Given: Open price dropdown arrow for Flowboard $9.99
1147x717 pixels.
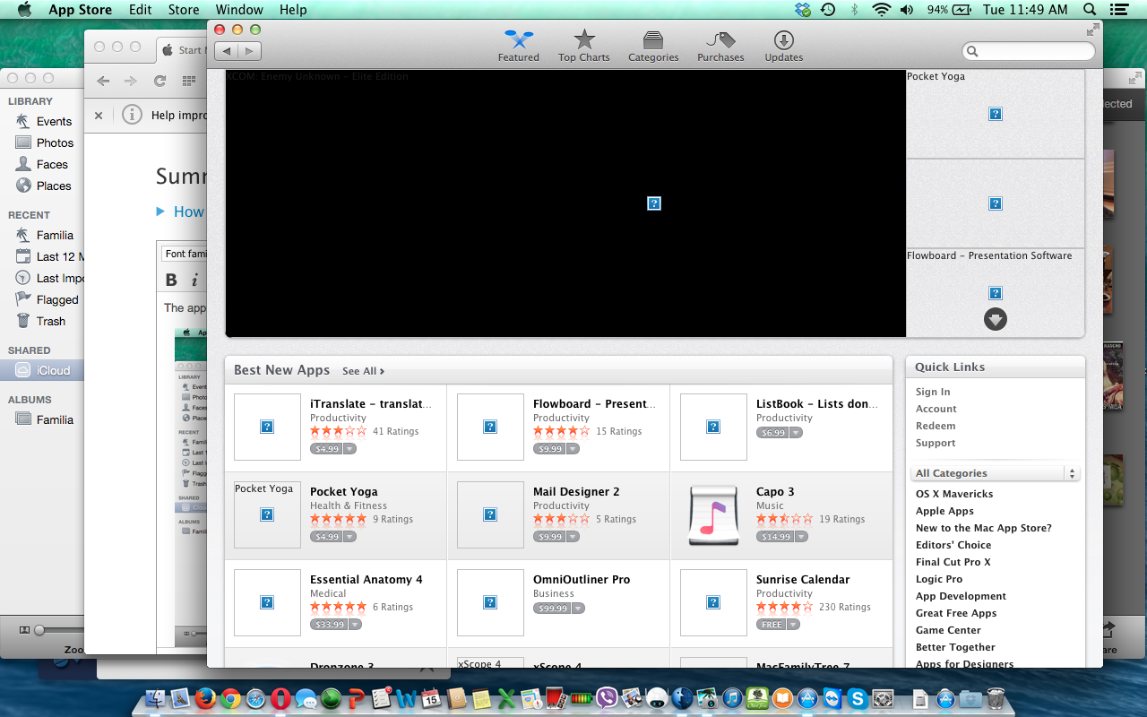Looking at the screenshot, I should 573,449.
